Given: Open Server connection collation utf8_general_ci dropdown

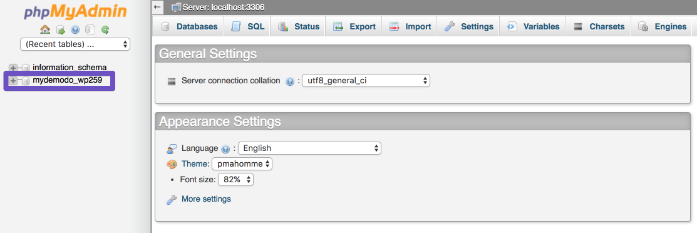Looking at the screenshot, I should pos(366,81).
